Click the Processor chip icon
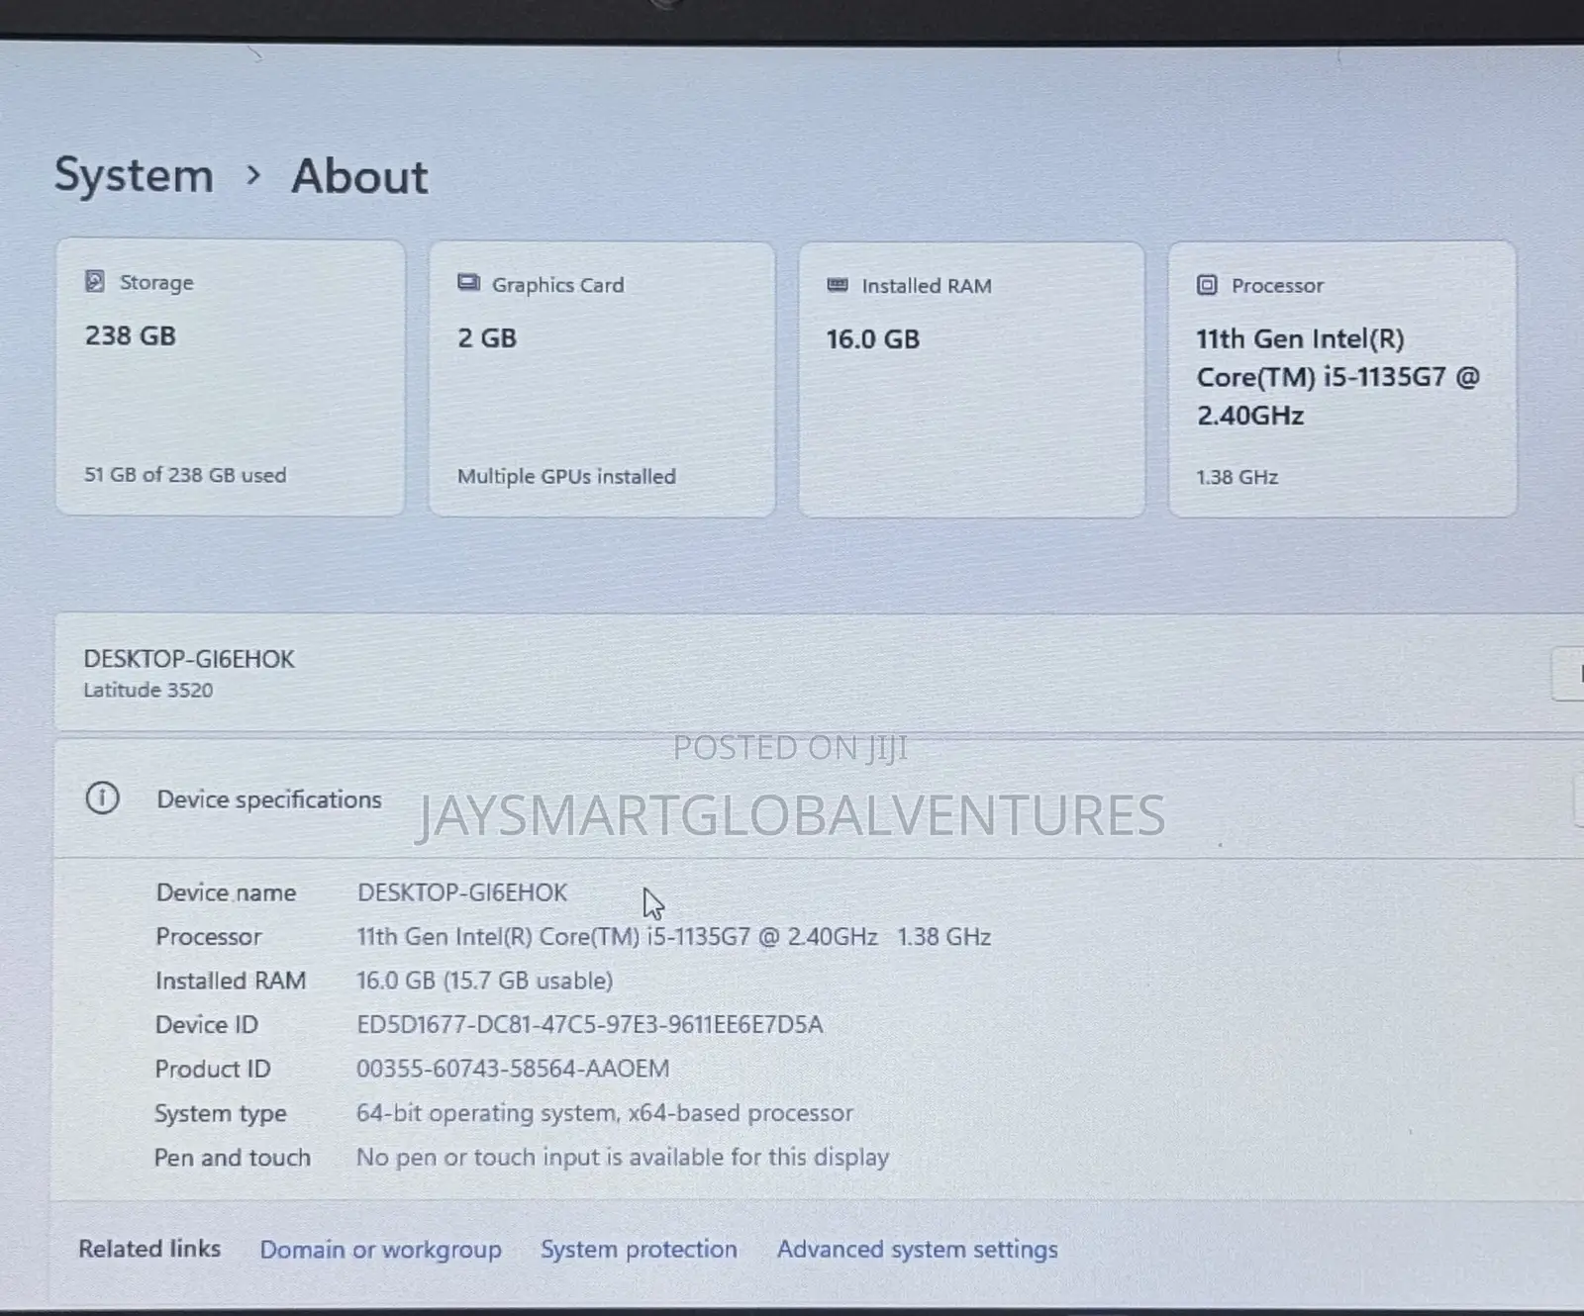 1207,286
